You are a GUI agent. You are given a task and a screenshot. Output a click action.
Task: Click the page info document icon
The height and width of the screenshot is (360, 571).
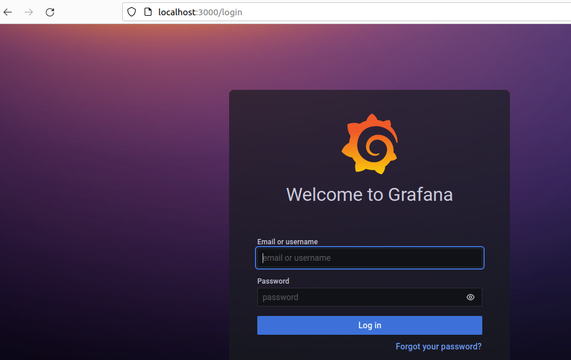pyautogui.click(x=148, y=12)
